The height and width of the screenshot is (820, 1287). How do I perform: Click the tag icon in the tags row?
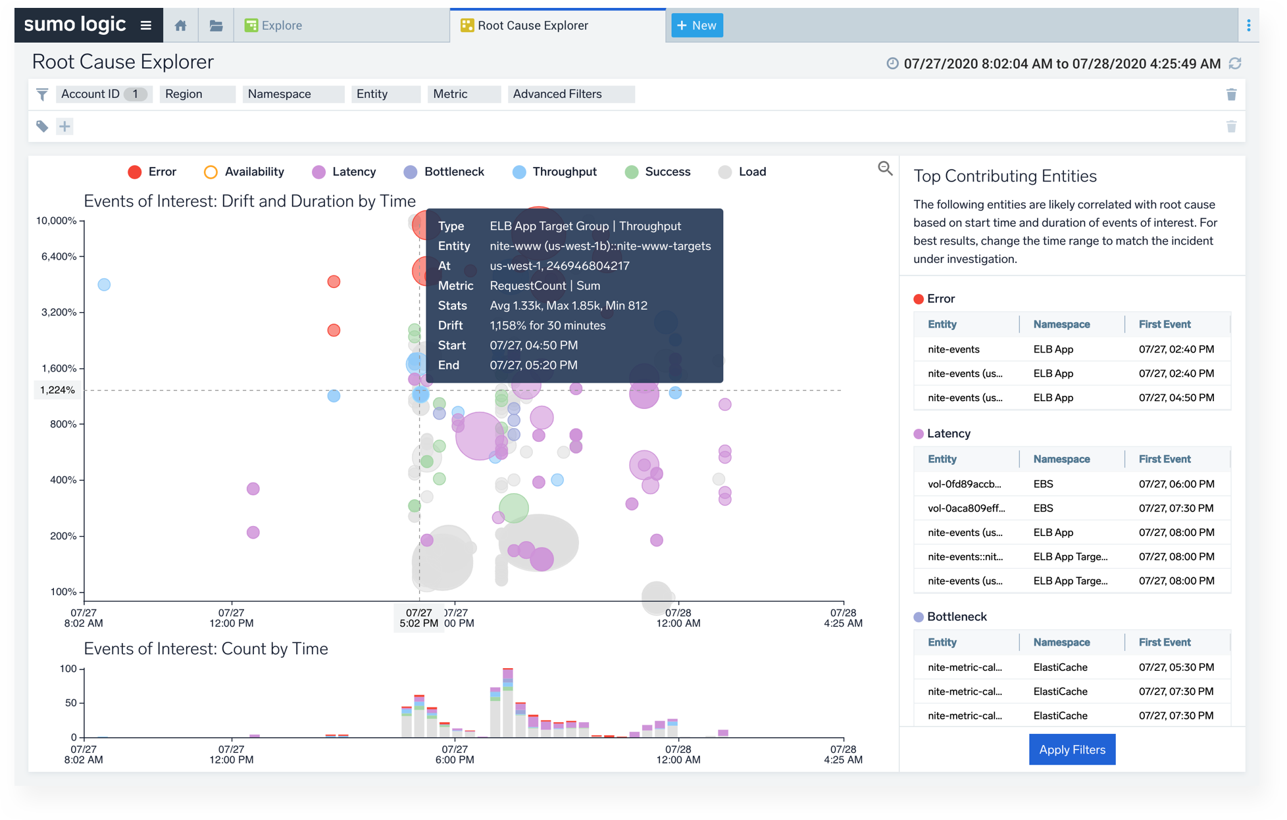coord(42,126)
